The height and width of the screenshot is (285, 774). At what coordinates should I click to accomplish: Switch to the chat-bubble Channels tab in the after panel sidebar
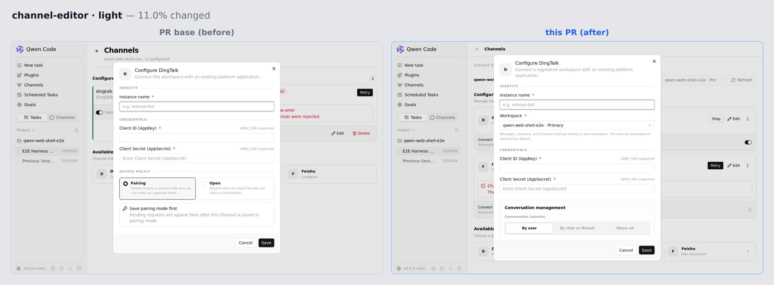pyautogui.click(x=442, y=118)
